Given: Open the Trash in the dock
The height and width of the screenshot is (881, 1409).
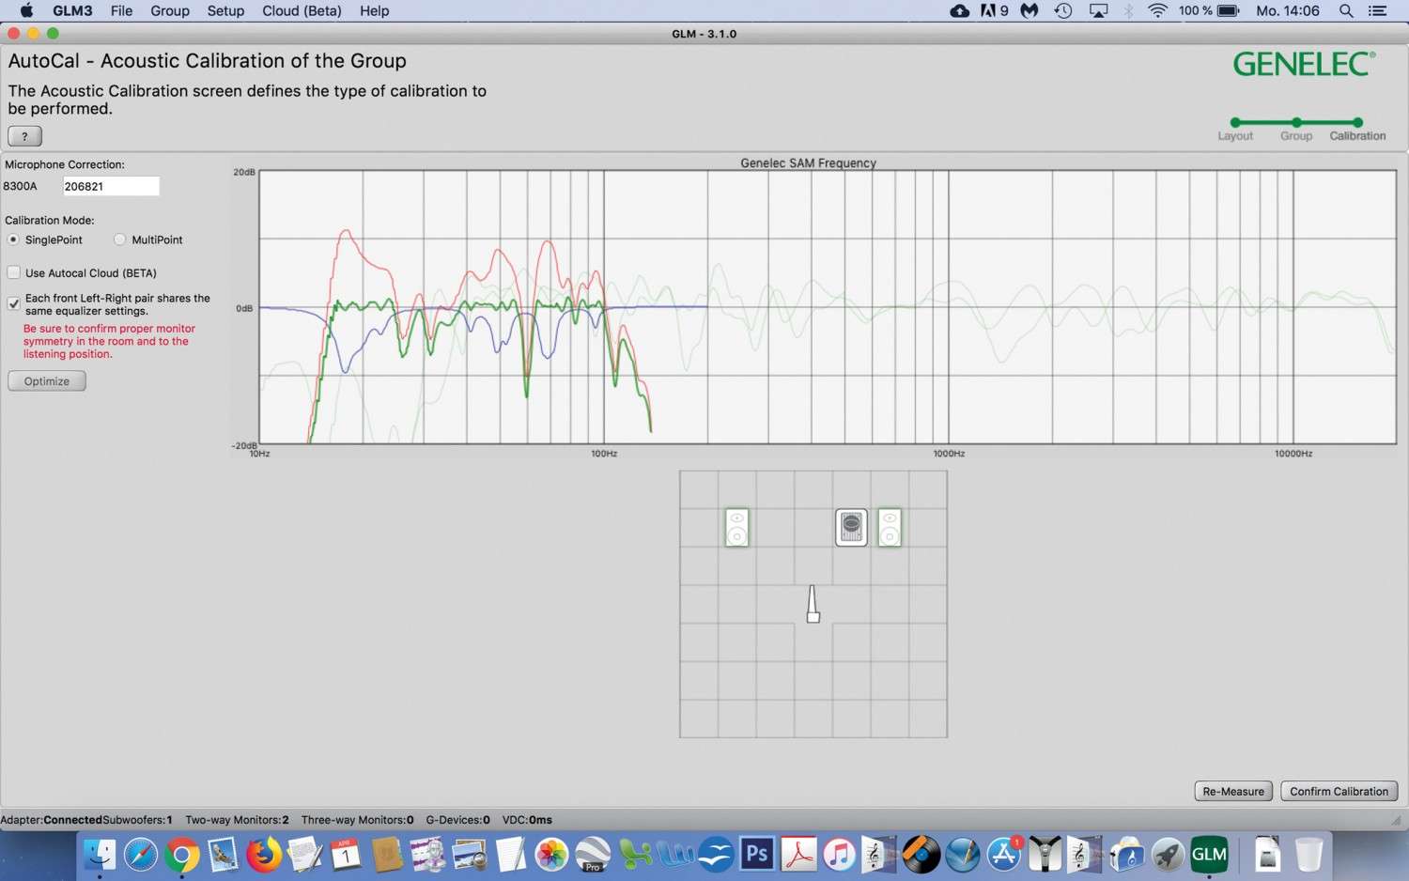Looking at the screenshot, I should pos(1308,855).
